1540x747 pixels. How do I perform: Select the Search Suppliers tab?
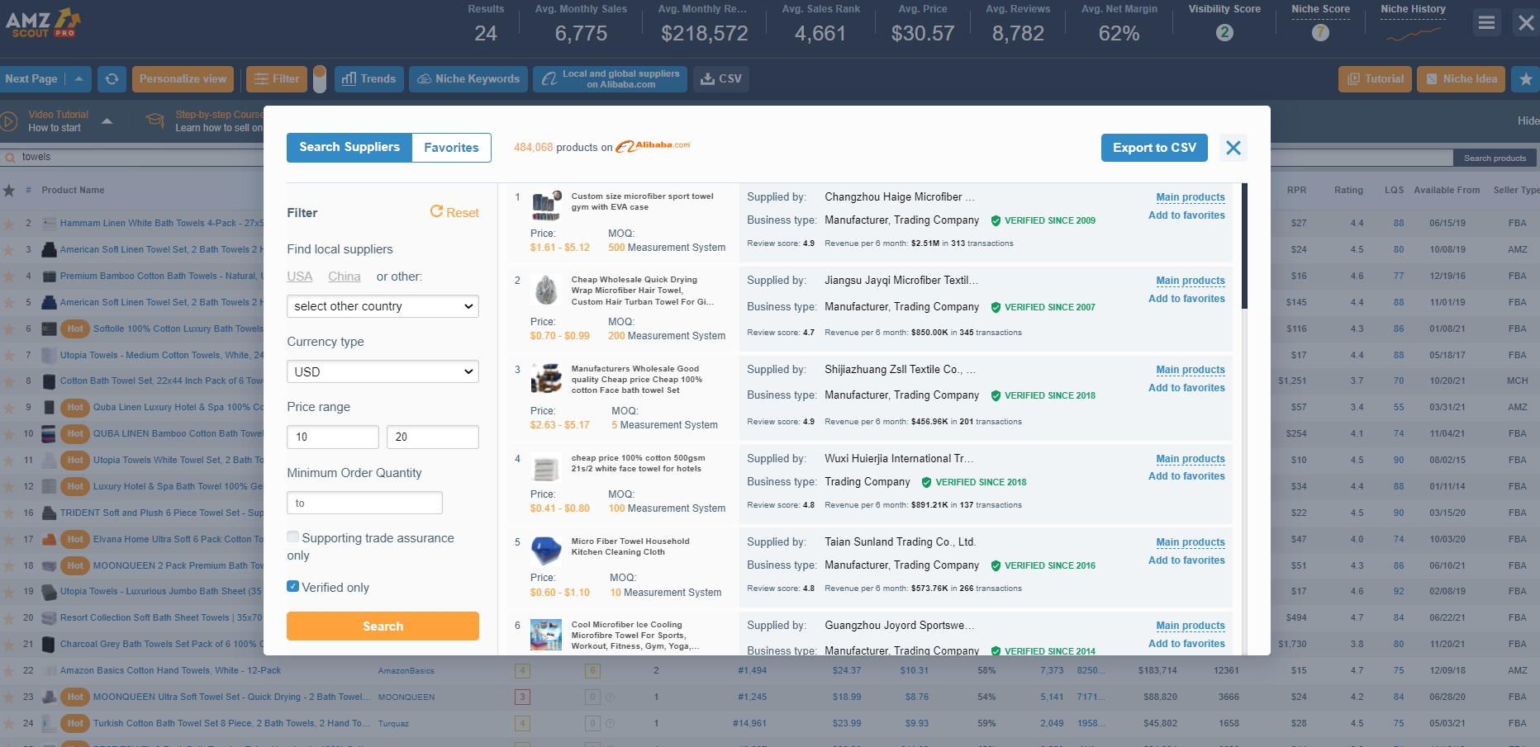(349, 147)
